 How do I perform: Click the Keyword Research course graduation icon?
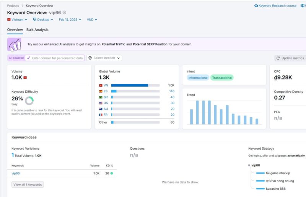pyautogui.click(x=256, y=6)
